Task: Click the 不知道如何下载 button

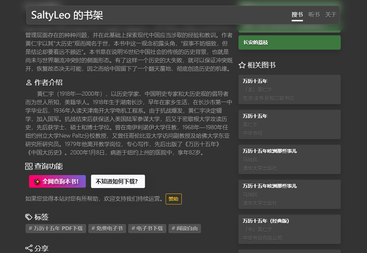Action: (x=118, y=181)
